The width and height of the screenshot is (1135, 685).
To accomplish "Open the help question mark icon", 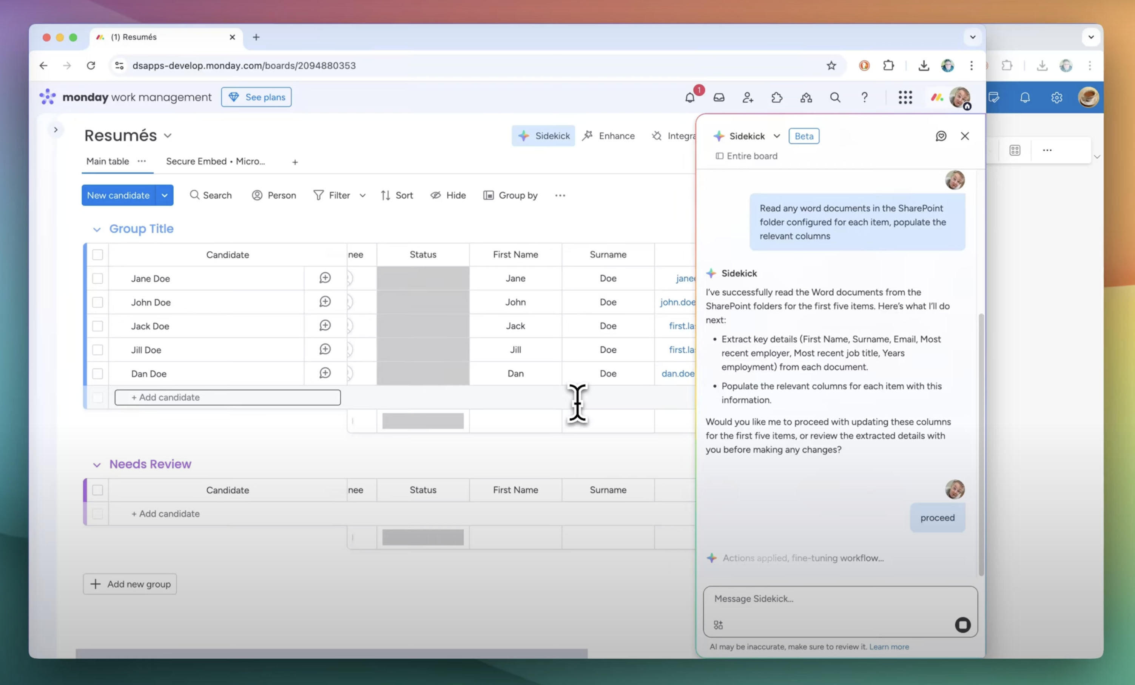I will pos(864,98).
